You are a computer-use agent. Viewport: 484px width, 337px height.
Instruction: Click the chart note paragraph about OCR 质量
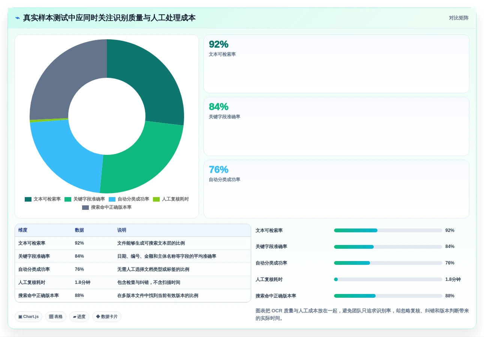click(x=362, y=315)
